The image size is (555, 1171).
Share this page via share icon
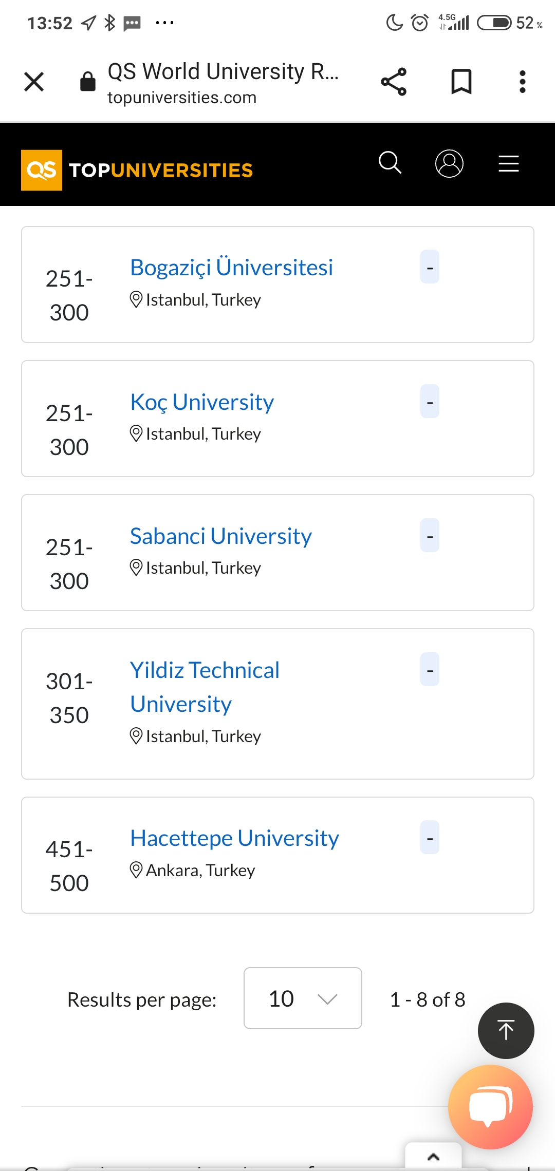394,82
